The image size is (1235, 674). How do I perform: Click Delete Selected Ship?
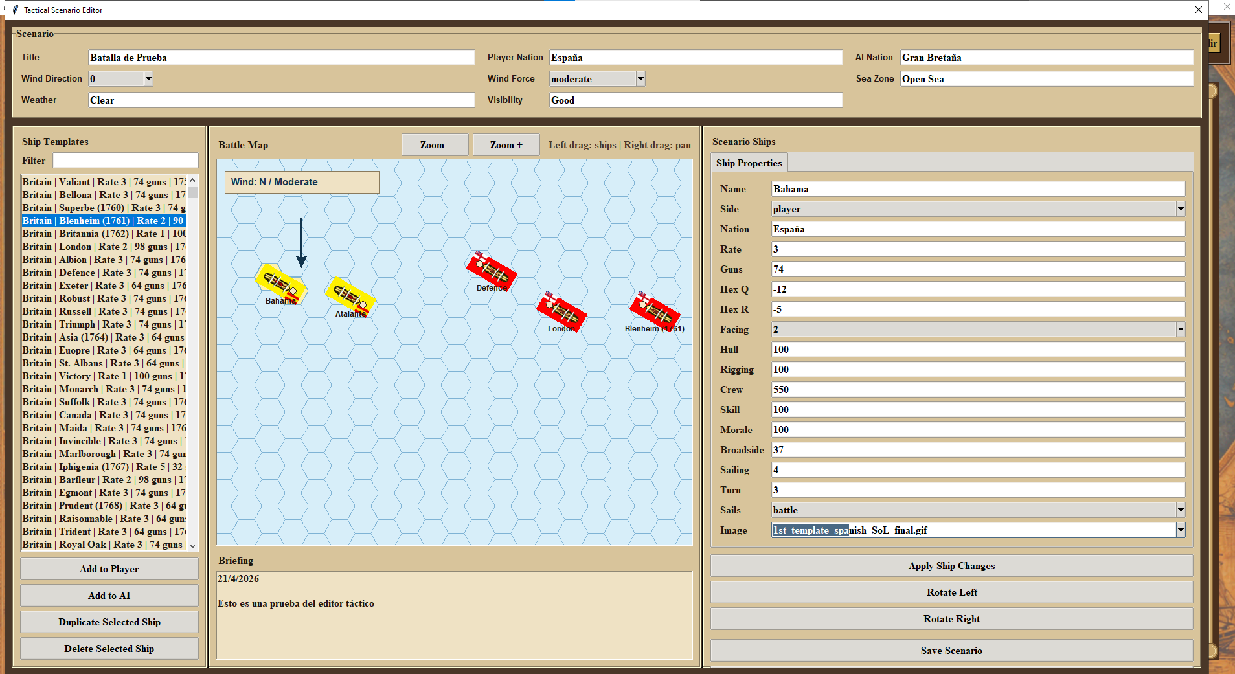tap(109, 648)
